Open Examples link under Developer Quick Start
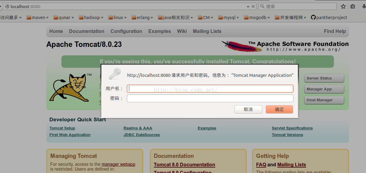This screenshot has height=173, width=366. (207, 128)
